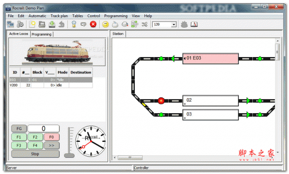Viewport: 289px width, 174px height.
Task: Toggle the F0 function button
Action: pos(52,137)
